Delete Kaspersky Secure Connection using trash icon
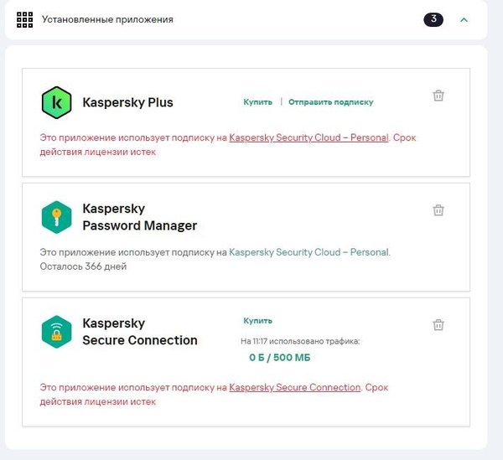The height and width of the screenshot is (460, 503). click(x=438, y=324)
